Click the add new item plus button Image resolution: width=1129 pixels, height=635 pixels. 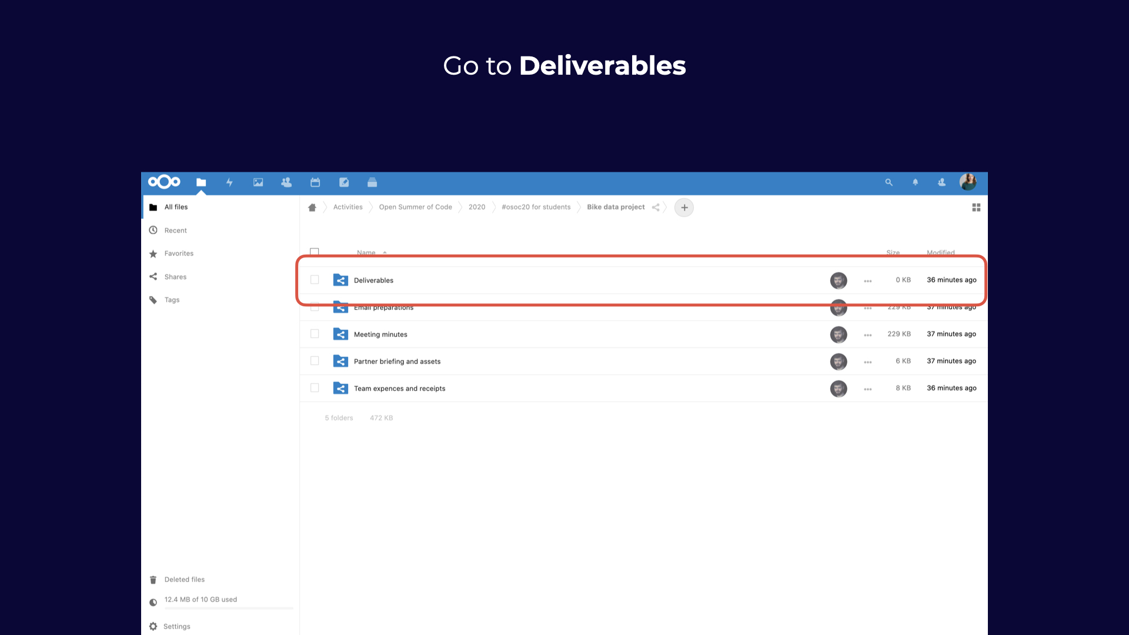click(684, 208)
